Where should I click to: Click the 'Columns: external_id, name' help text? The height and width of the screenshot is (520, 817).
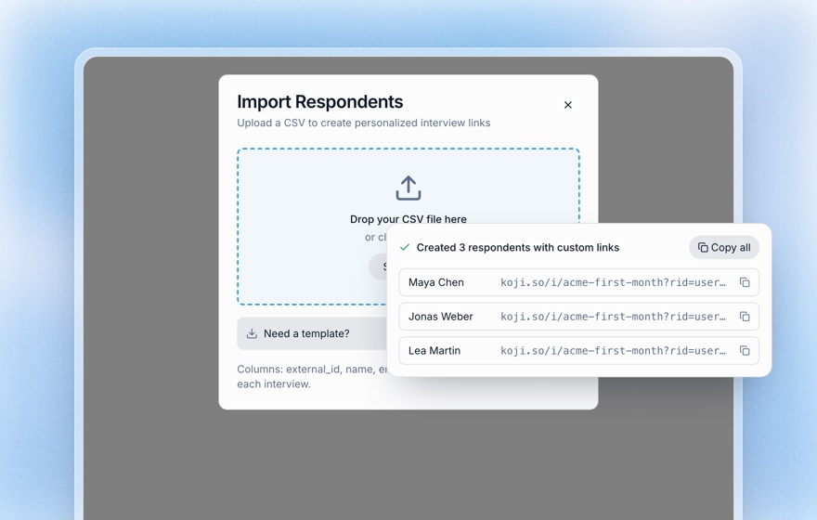(x=313, y=376)
